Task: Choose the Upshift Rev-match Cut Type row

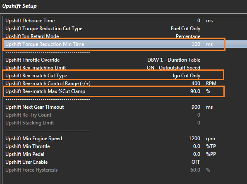Action: pos(125,76)
